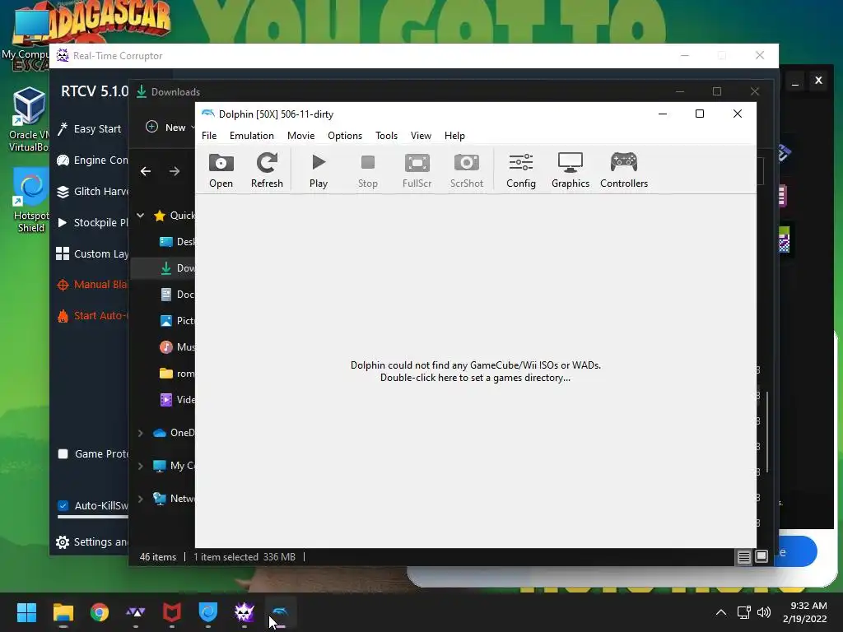Switch Explorer to details view
The height and width of the screenshot is (632, 843).
(x=743, y=557)
